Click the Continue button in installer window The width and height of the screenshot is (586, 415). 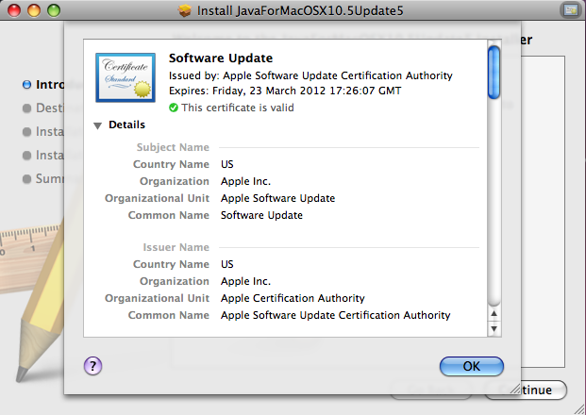pyautogui.click(x=526, y=390)
